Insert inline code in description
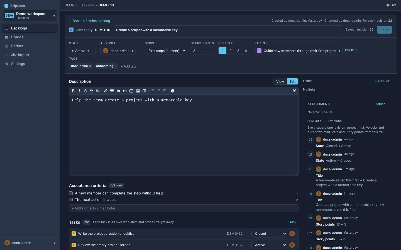This screenshot has height=250, width=401. click(x=118, y=91)
